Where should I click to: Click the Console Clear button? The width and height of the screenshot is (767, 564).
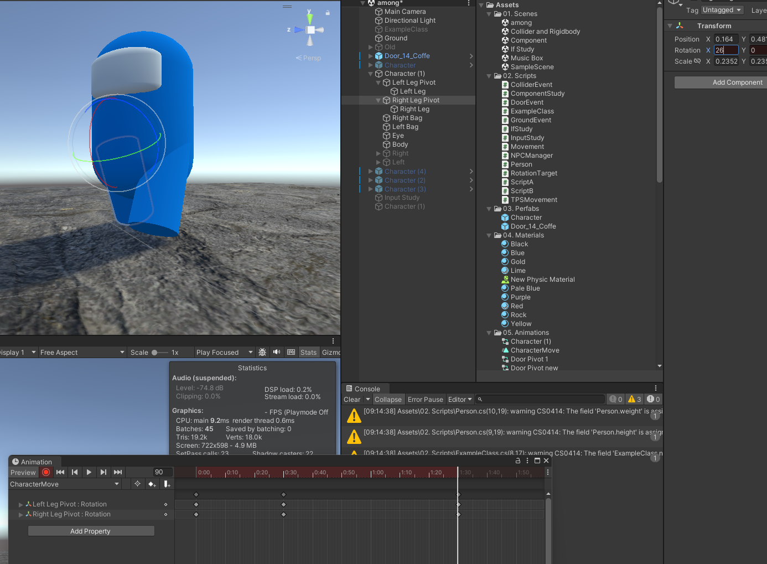click(x=353, y=399)
